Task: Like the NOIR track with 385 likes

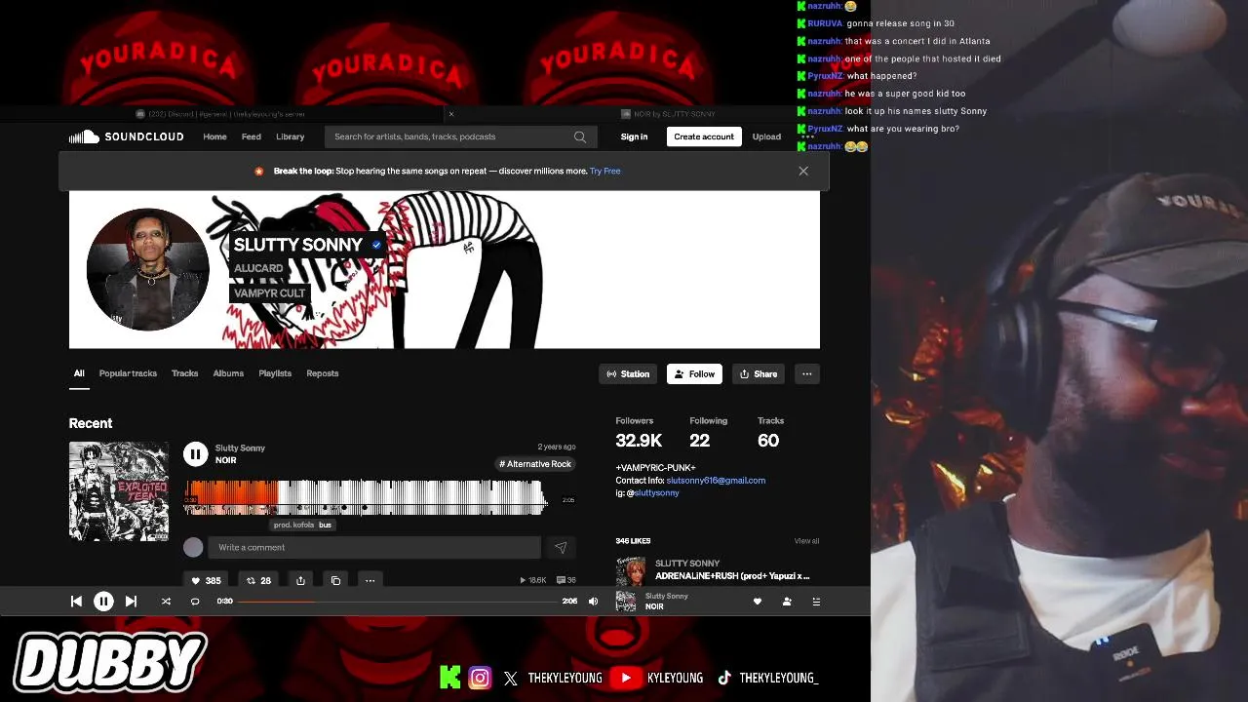Action: [x=206, y=580]
